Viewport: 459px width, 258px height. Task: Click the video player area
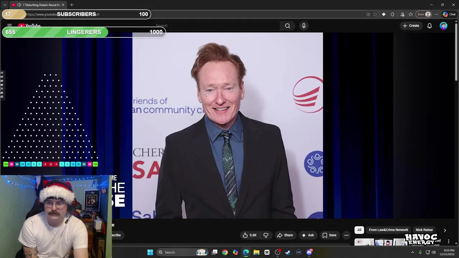coord(227,125)
